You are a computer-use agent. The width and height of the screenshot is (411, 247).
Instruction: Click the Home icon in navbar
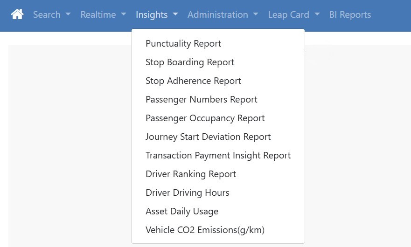click(x=17, y=14)
